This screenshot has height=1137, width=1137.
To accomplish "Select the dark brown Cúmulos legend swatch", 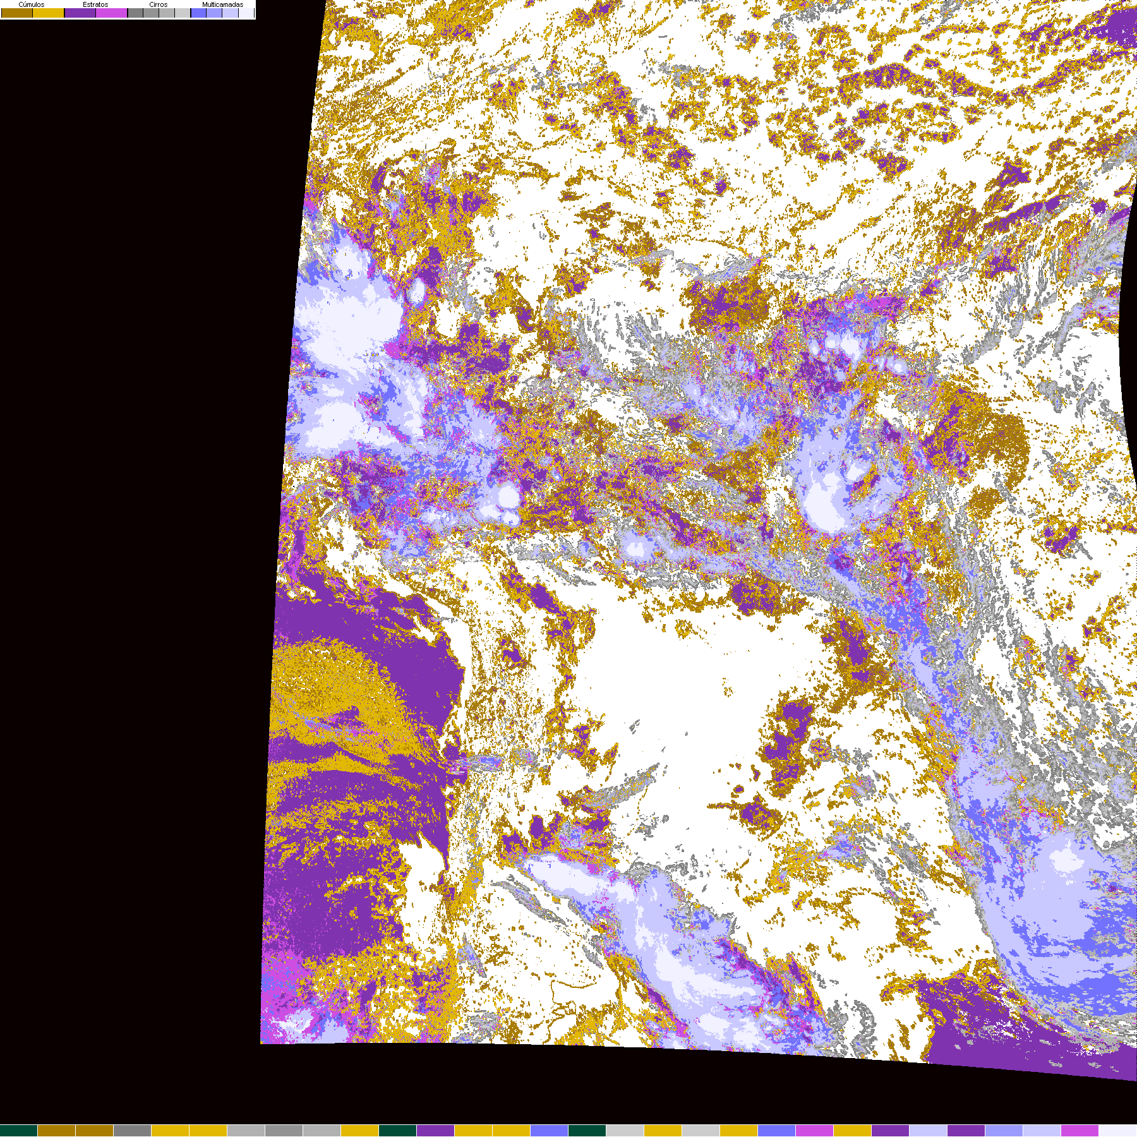I will point(17,13).
